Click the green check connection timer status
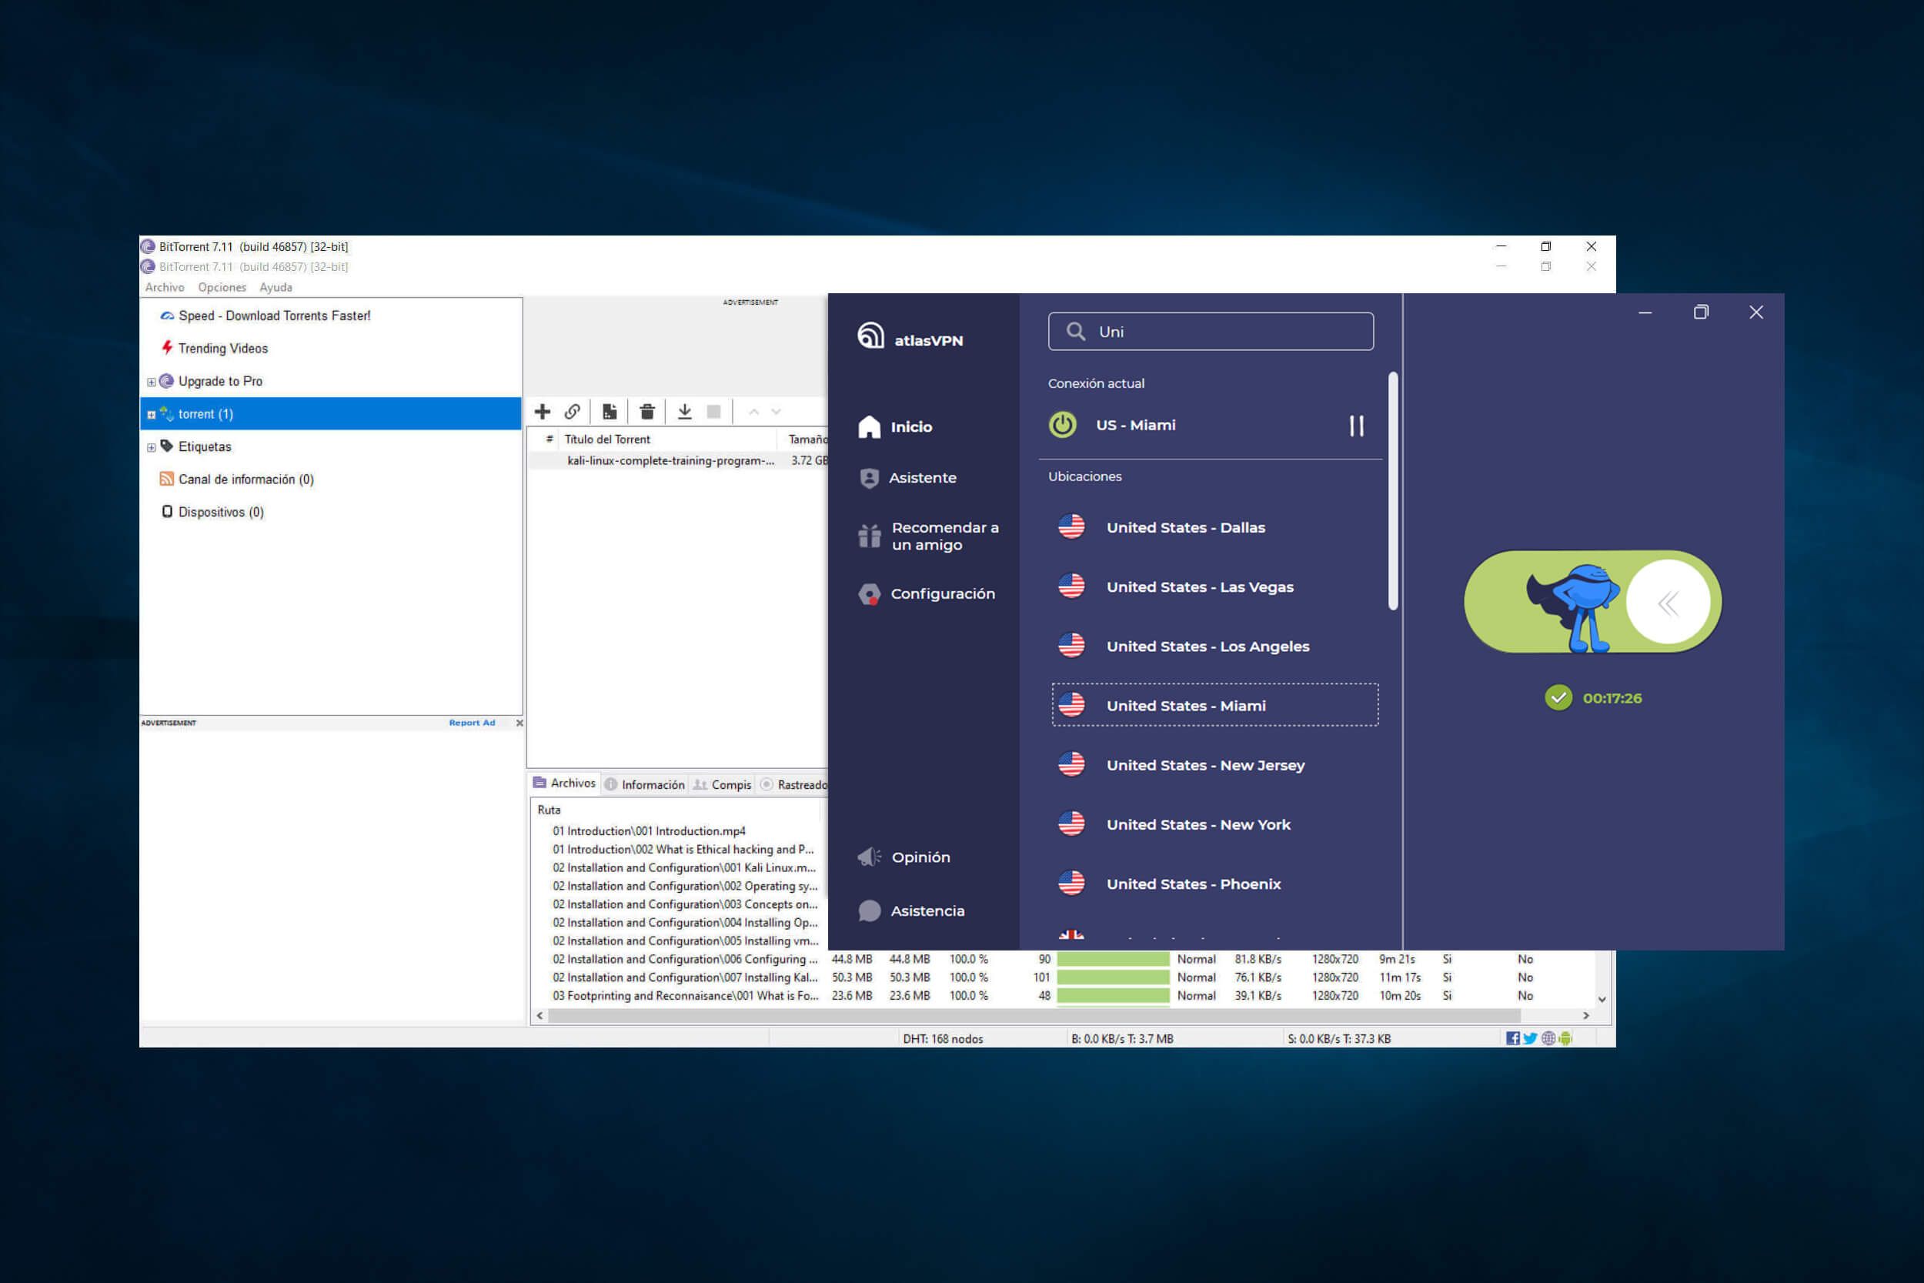Image resolution: width=1924 pixels, height=1283 pixels. click(x=1593, y=698)
